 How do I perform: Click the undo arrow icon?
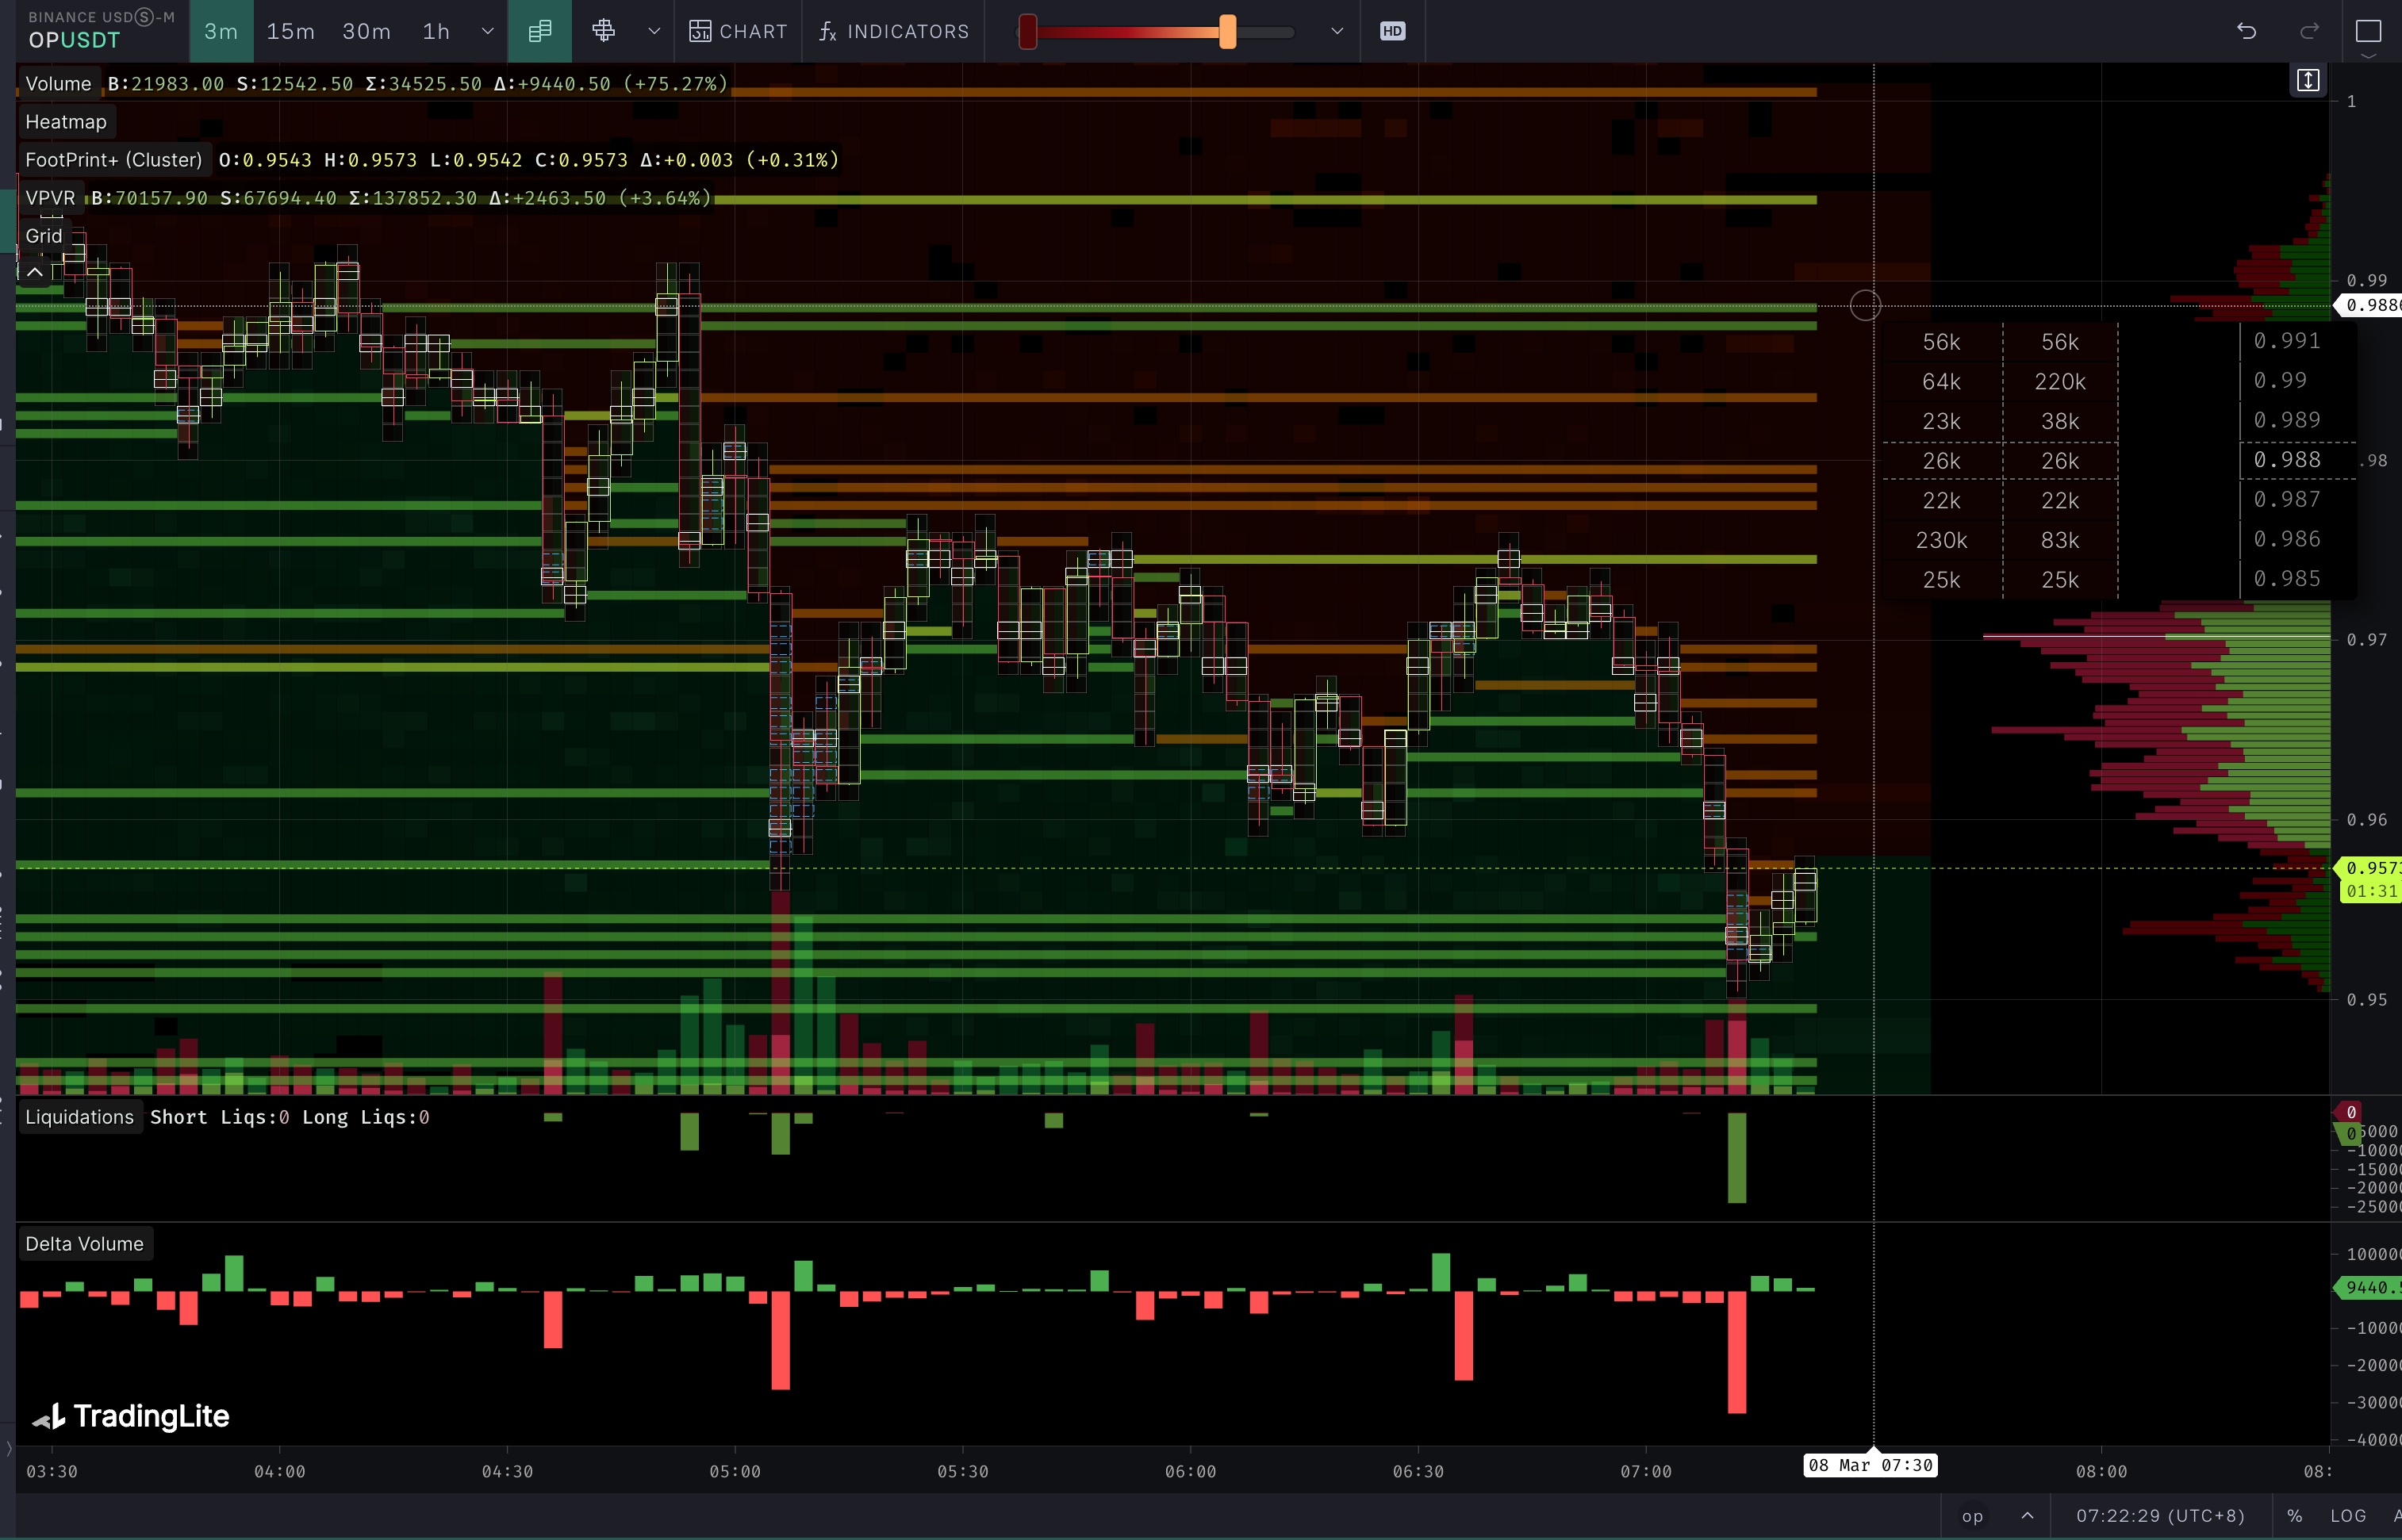tap(2246, 31)
